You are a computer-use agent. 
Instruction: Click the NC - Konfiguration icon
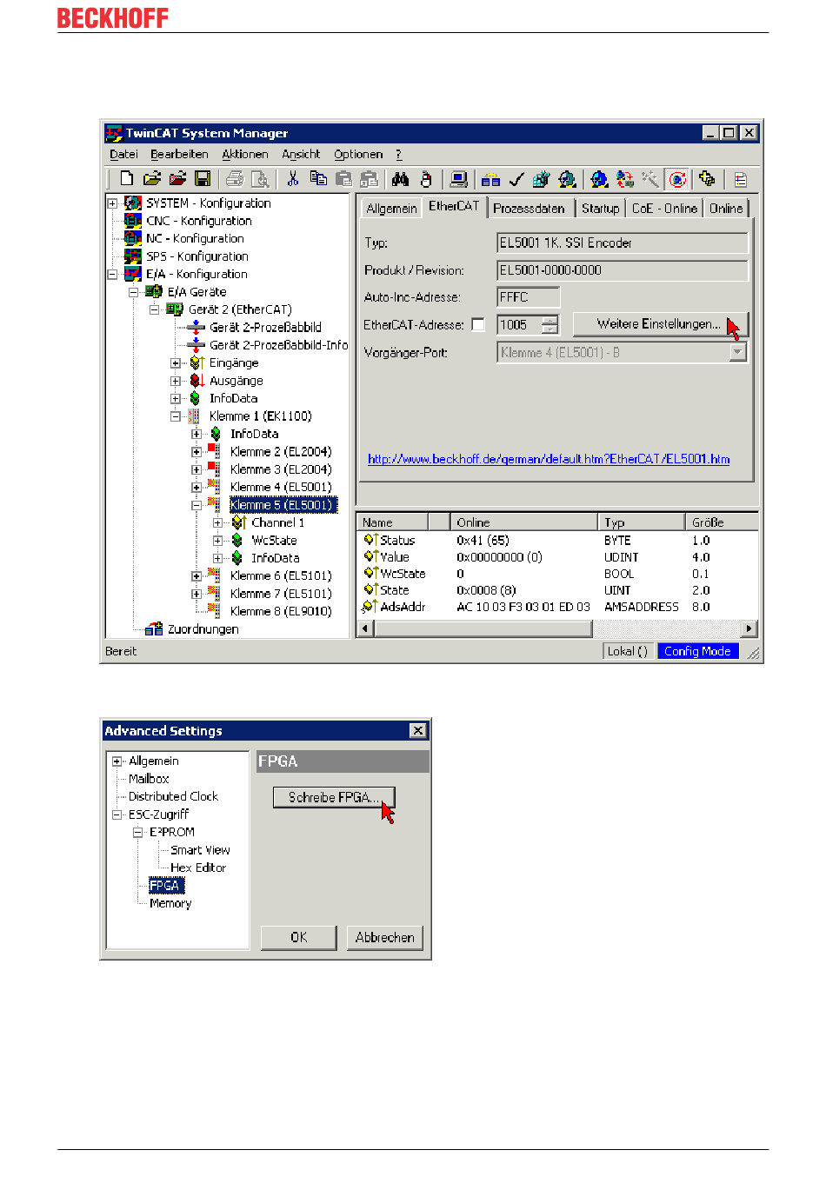click(x=133, y=238)
